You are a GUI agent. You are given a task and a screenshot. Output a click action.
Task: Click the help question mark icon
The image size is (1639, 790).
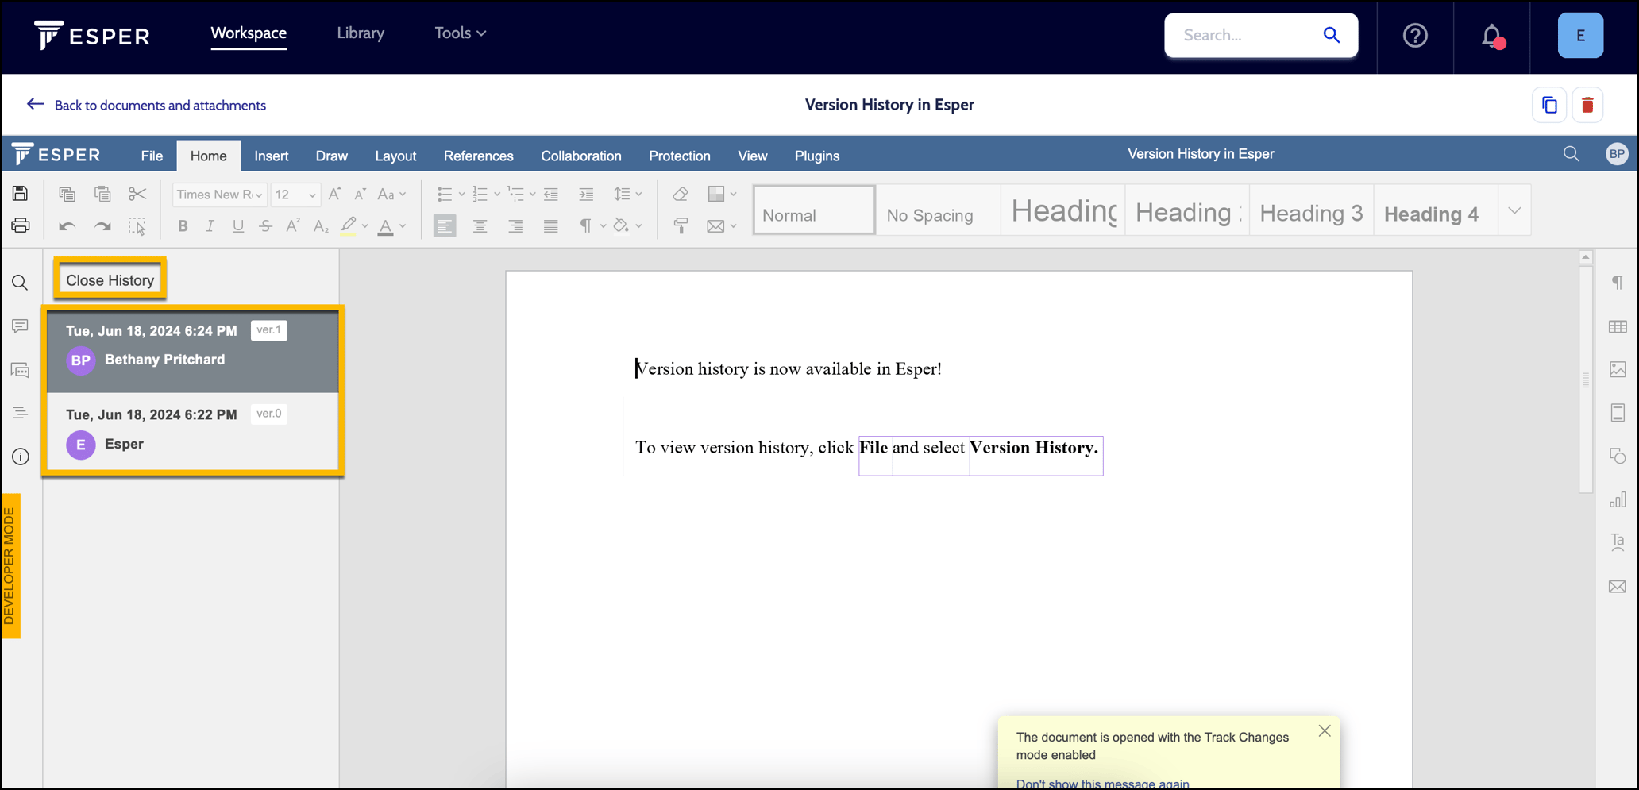pos(1415,36)
